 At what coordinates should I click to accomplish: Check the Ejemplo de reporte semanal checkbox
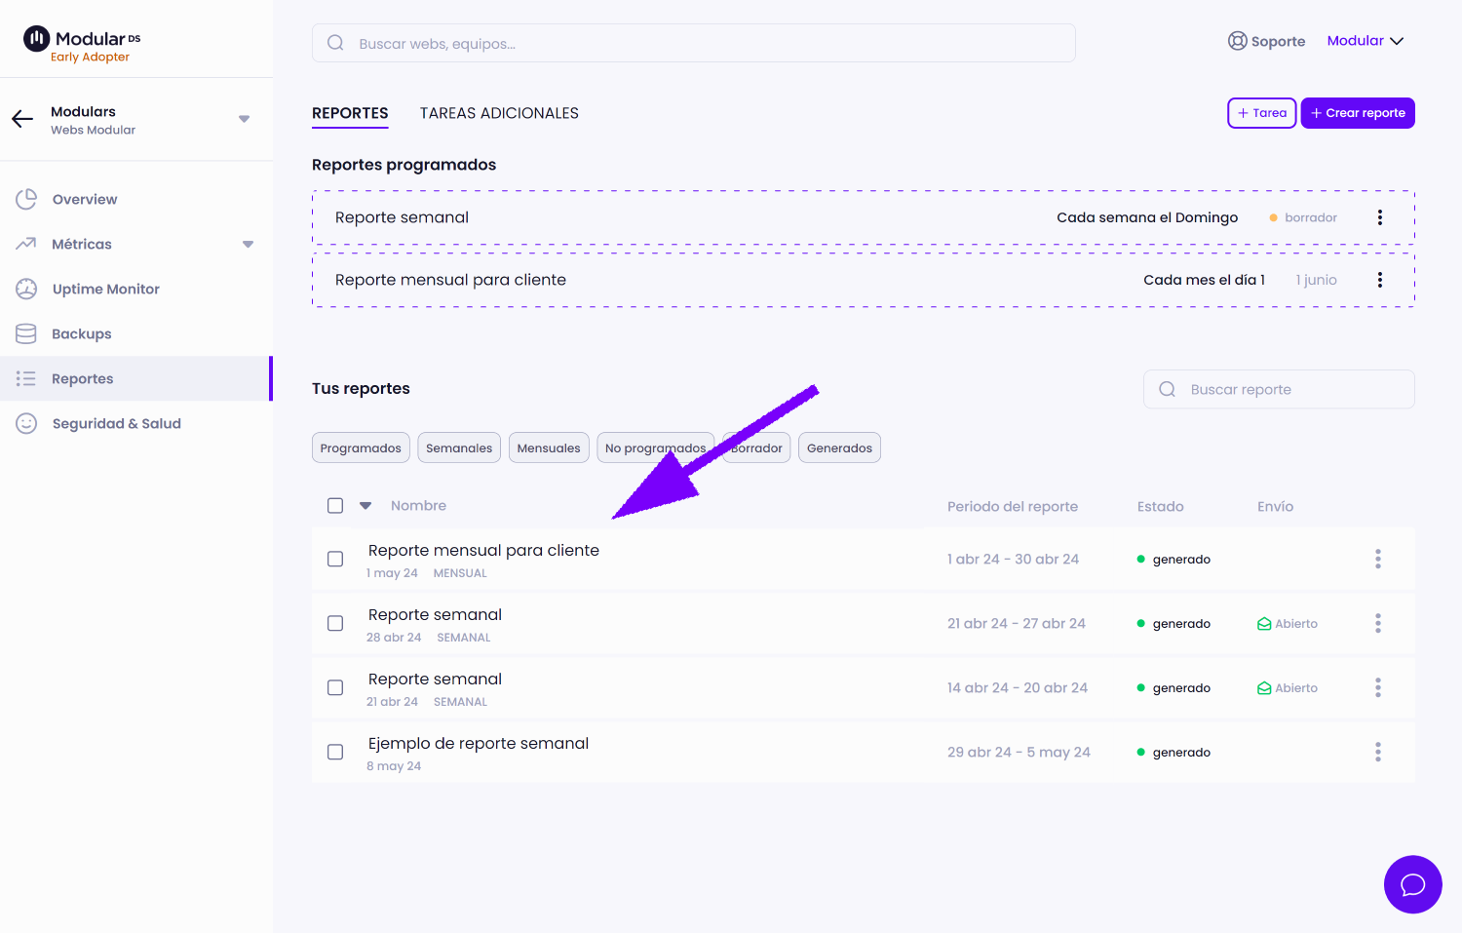[x=335, y=752]
